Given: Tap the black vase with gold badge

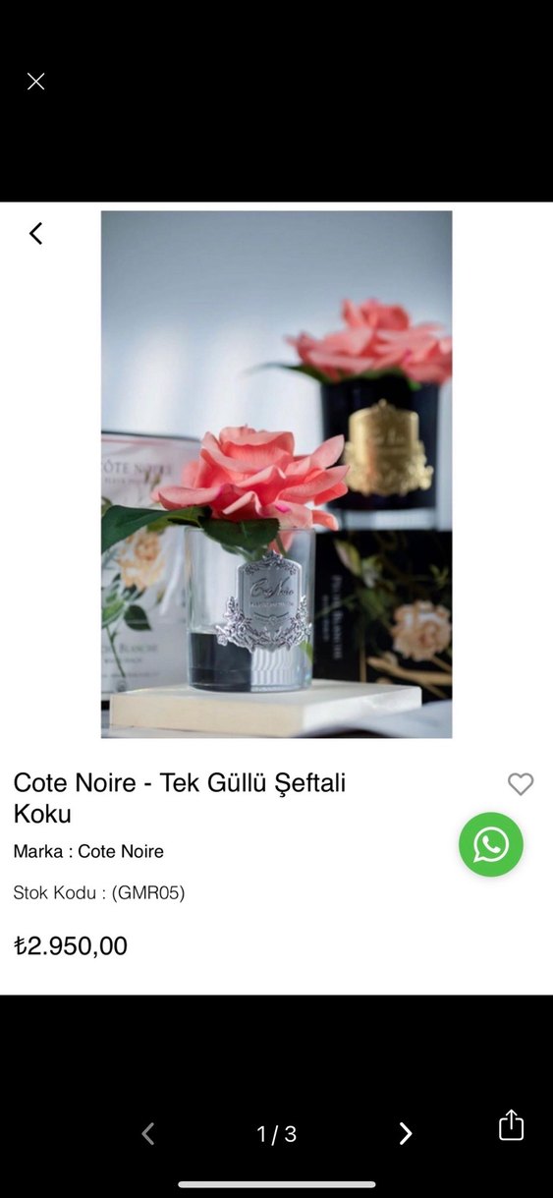Looking at the screenshot, I should [x=381, y=444].
